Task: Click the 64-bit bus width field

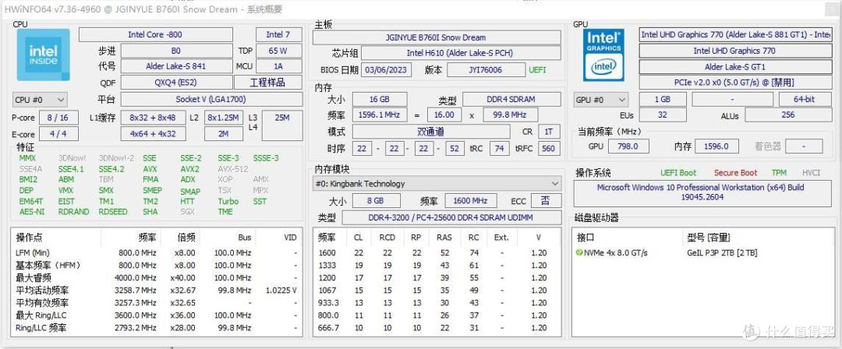Action: pyautogui.click(x=805, y=100)
